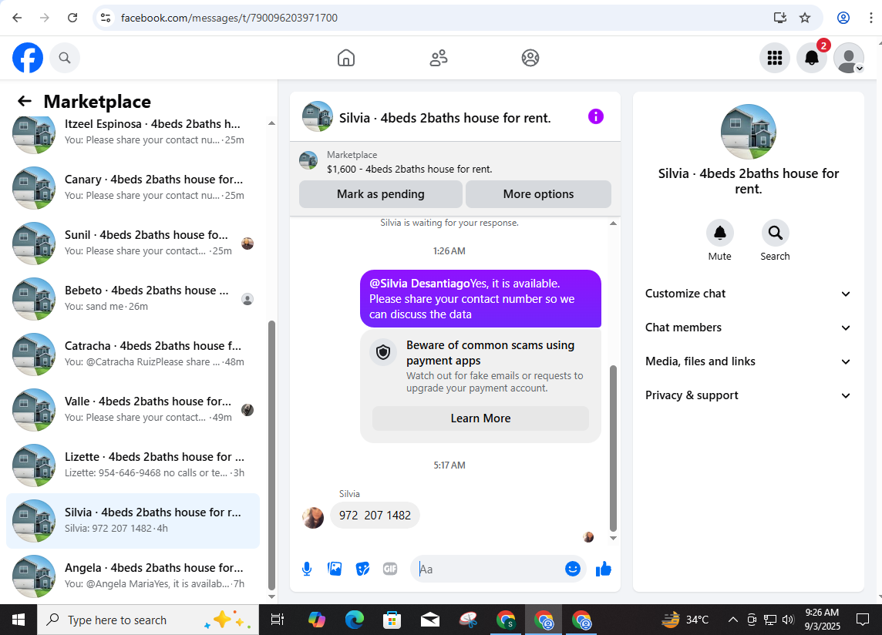Viewport: 882px width, 635px height.
Task: Click the Facebook logo
Action: tap(28, 57)
